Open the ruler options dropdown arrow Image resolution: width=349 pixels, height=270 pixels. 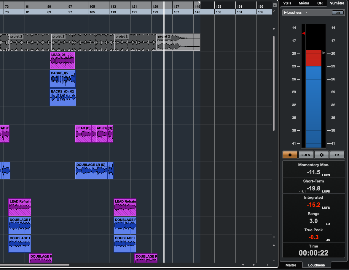[x=275, y=5]
